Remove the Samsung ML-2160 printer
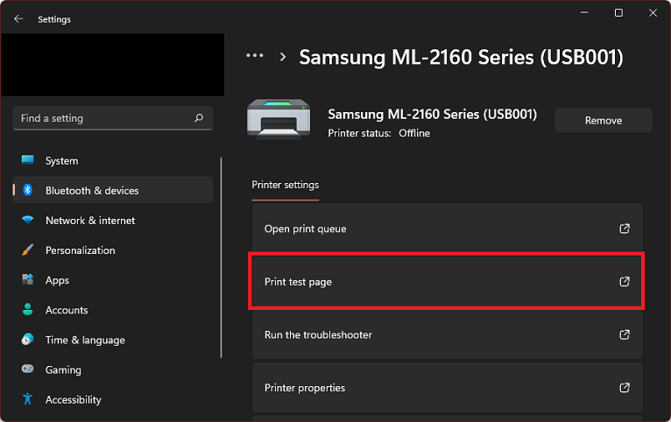The height and width of the screenshot is (422, 671). click(604, 121)
